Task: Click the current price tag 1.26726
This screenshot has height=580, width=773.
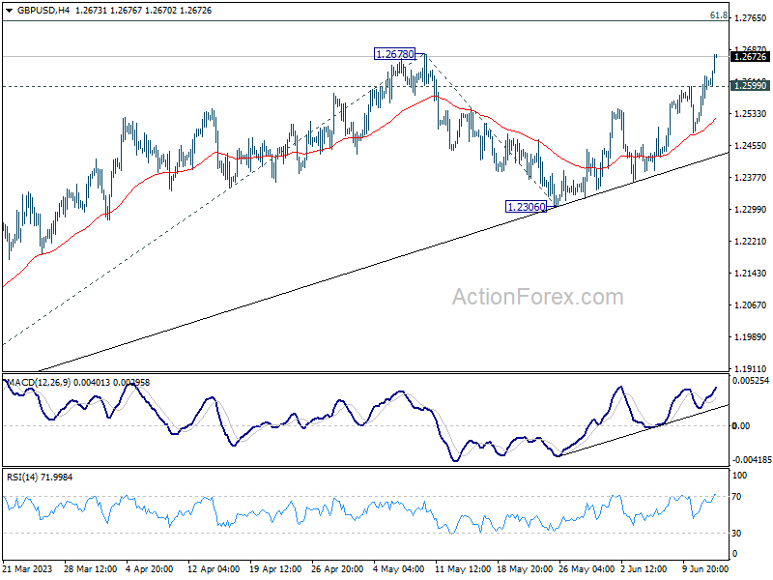Action: (750, 57)
